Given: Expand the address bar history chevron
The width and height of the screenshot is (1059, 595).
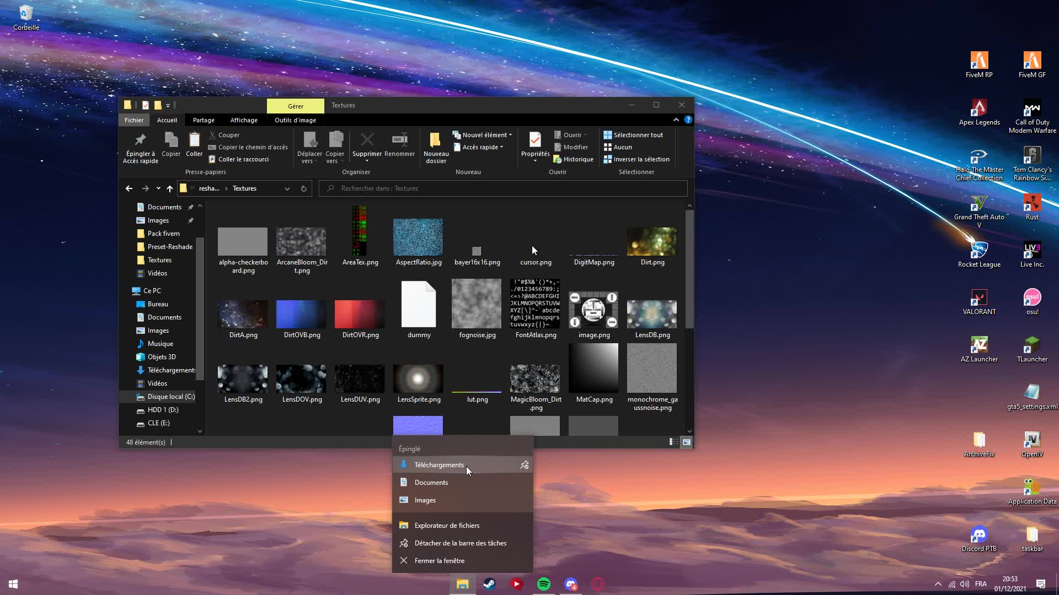Looking at the screenshot, I should (287, 188).
